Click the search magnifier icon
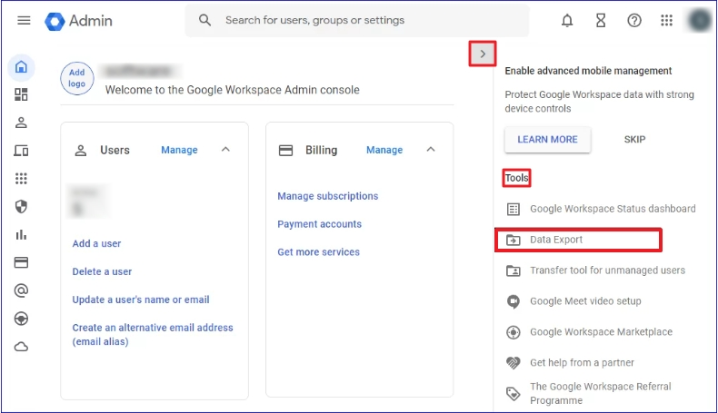 204,20
